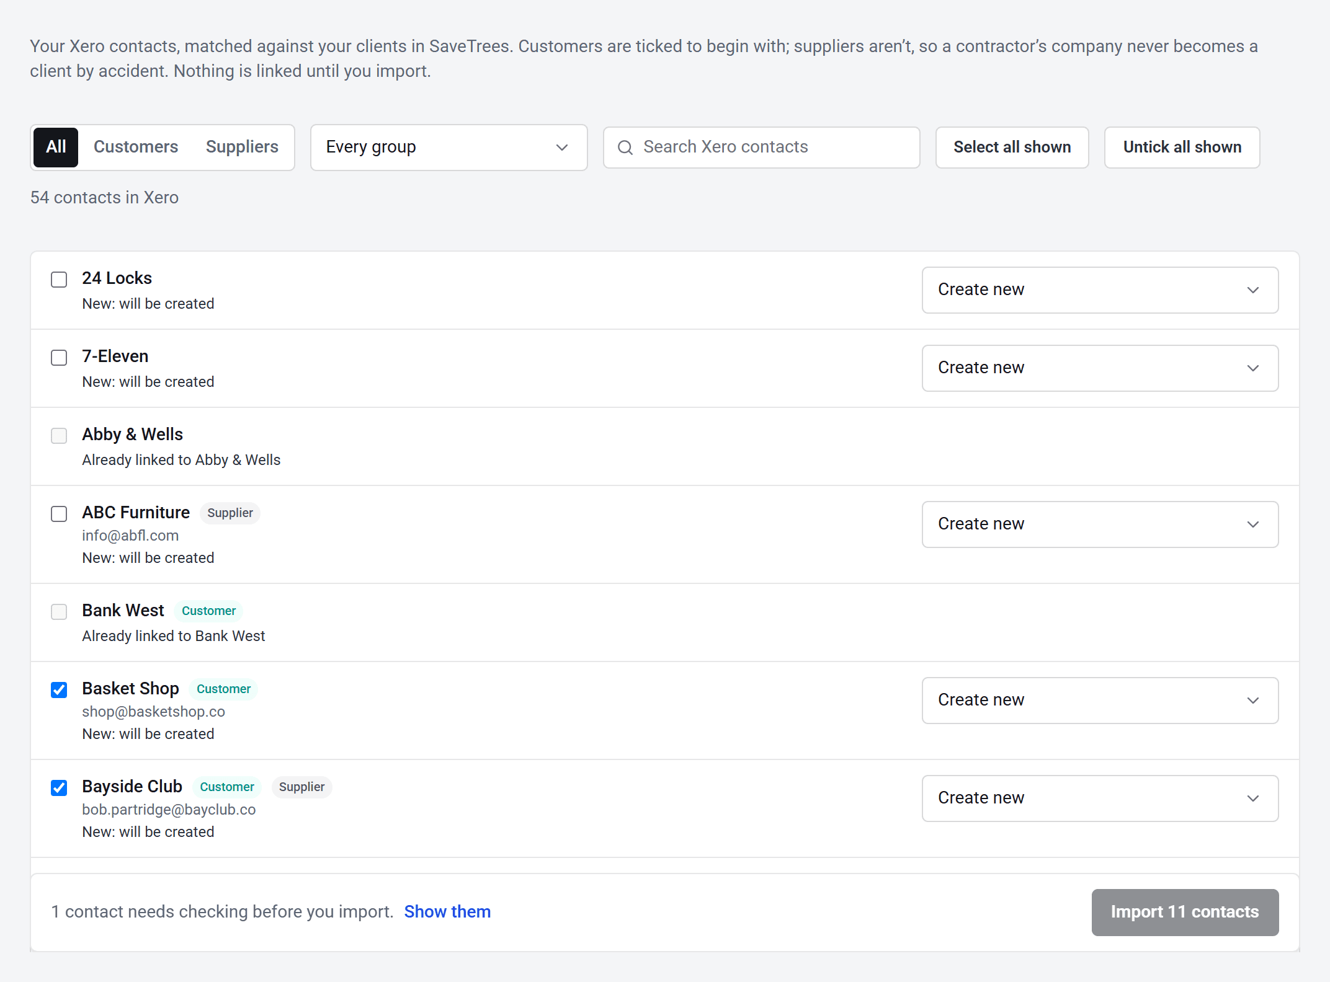Viewport: 1330px width, 982px height.
Task: Click the 1 contact needs checking message
Action: coord(222,912)
